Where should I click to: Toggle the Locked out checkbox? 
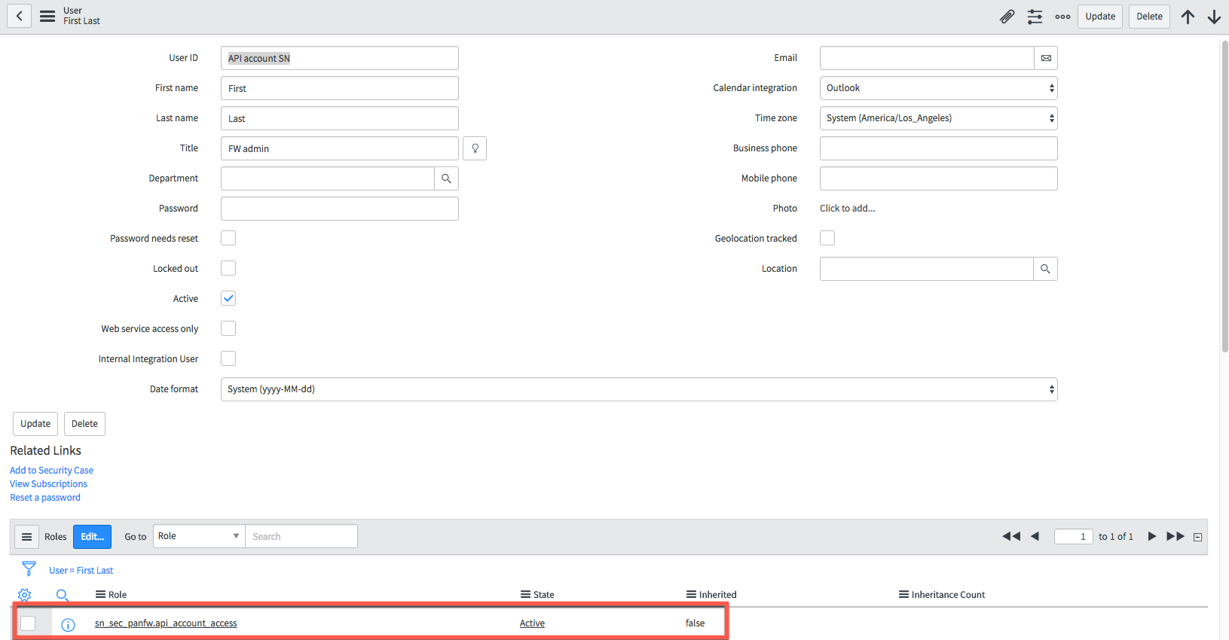click(x=228, y=268)
